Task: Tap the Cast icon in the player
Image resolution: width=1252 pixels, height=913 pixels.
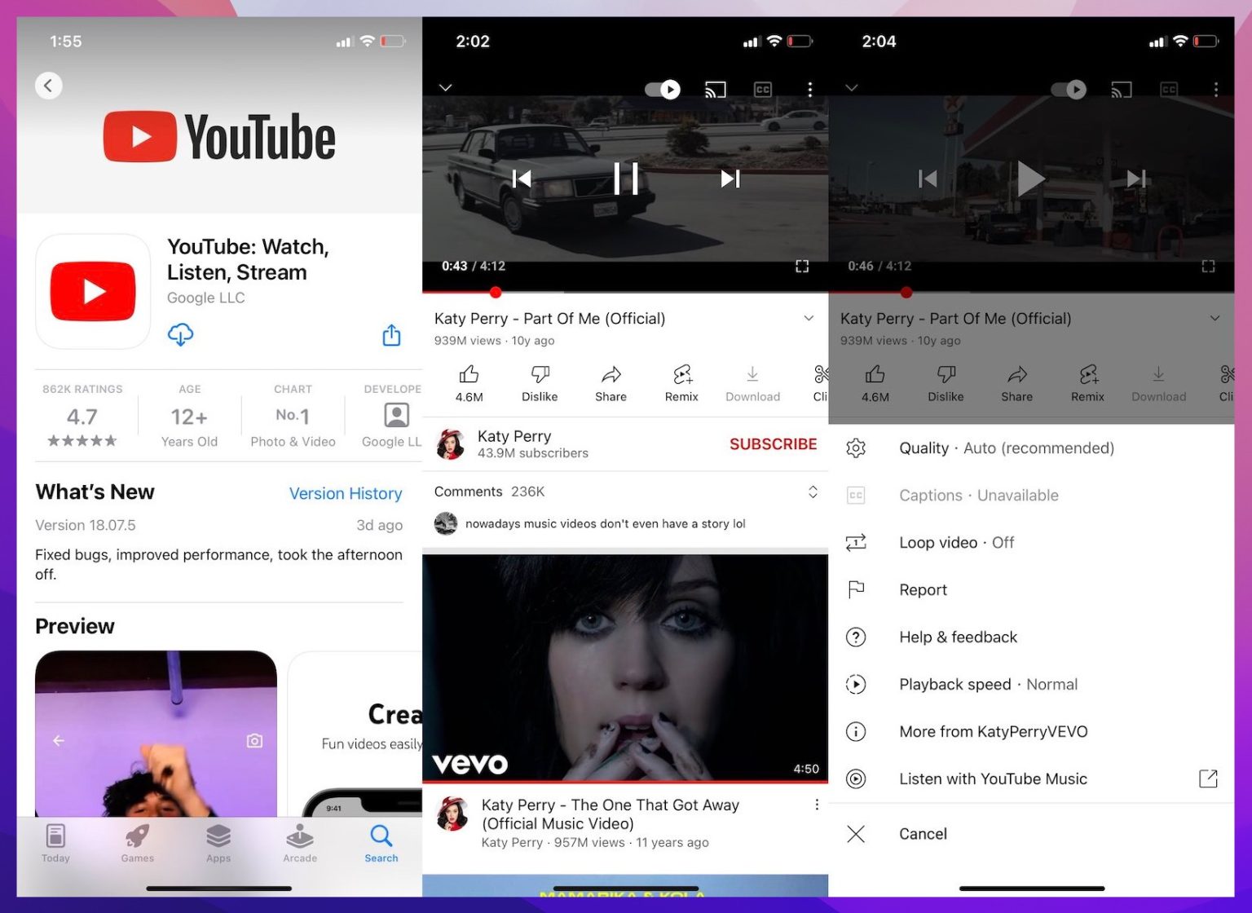Action: 715,90
